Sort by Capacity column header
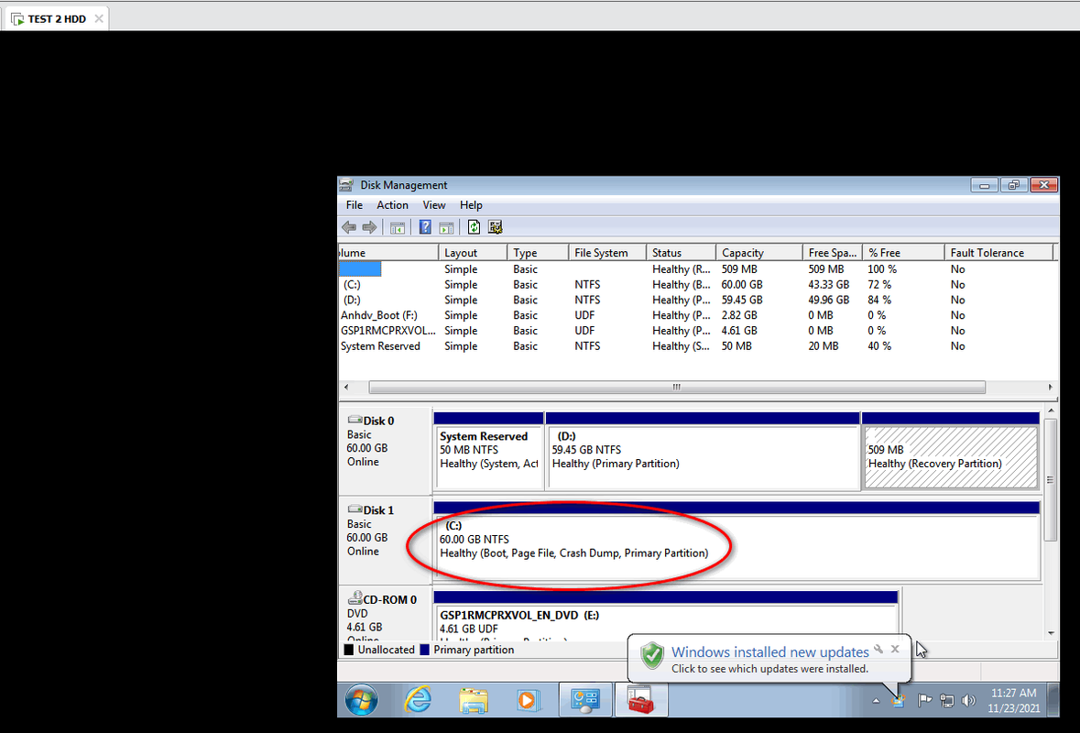The image size is (1080, 733). 759,253
